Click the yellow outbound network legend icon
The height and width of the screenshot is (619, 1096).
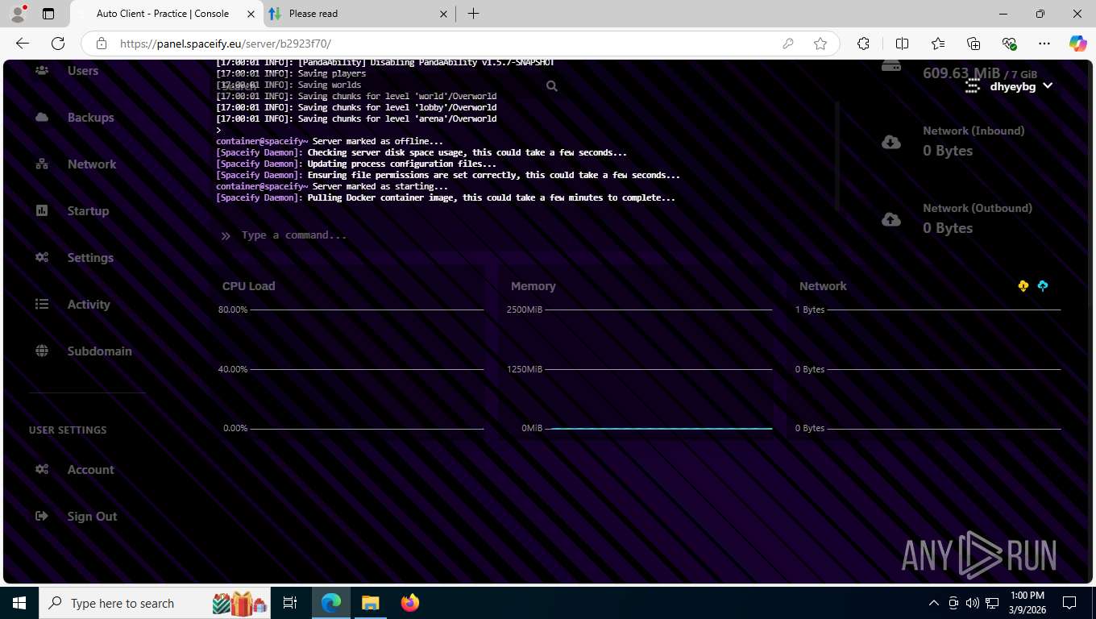(1023, 286)
